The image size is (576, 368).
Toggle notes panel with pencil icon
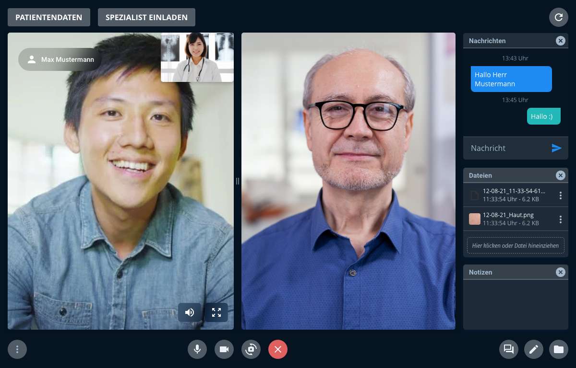pos(534,349)
